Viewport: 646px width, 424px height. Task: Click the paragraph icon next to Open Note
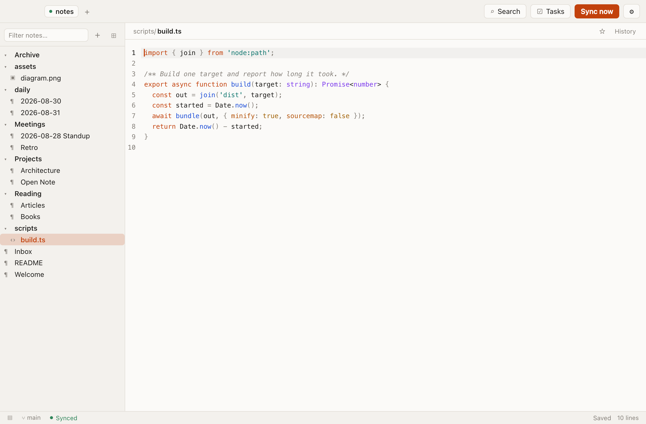(x=12, y=182)
